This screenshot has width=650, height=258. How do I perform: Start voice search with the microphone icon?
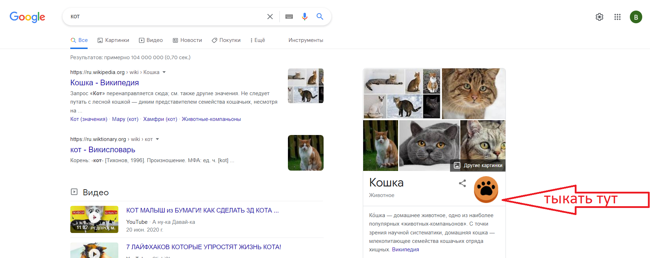click(305, 17)
